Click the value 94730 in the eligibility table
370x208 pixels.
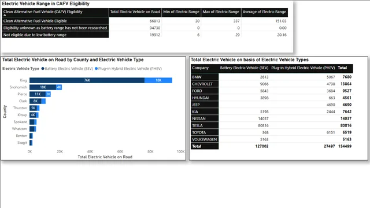[x=155, y=28]
